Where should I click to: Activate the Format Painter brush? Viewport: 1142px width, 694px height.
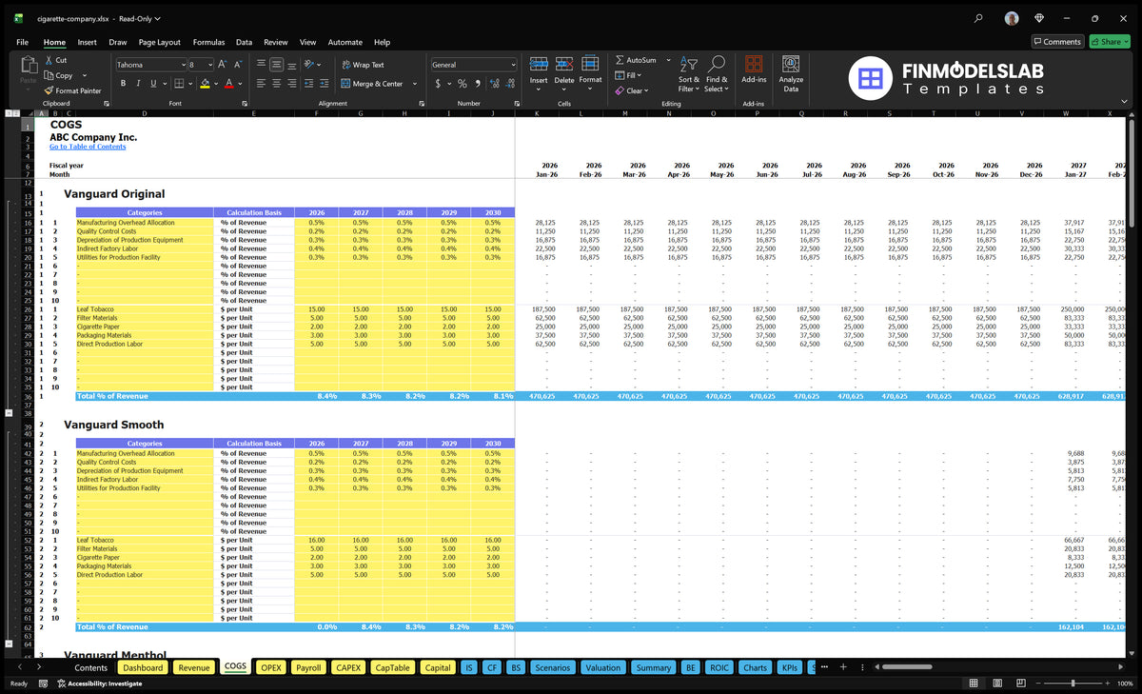pos(49,90)
